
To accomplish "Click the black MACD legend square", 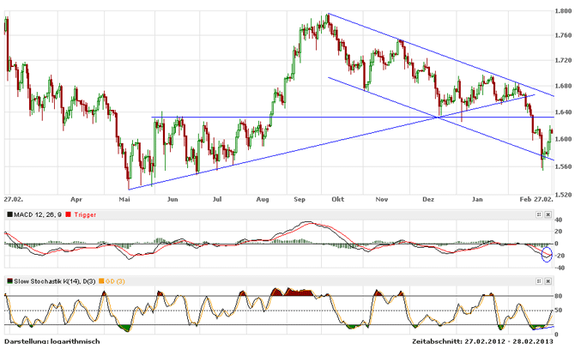I will click(9, 214).
